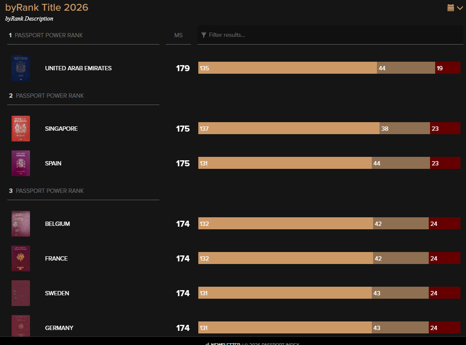Open the United Arab Emirates country link
This screenshot has width=466, height=345.
coord(78,68)
